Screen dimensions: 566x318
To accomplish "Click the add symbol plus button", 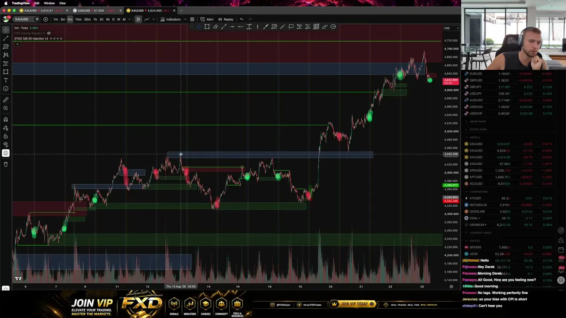I will click(46, 19).
